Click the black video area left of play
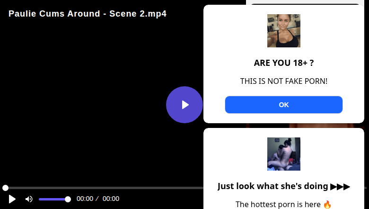Viewport: 369px width, 209px height. point(85,104)
